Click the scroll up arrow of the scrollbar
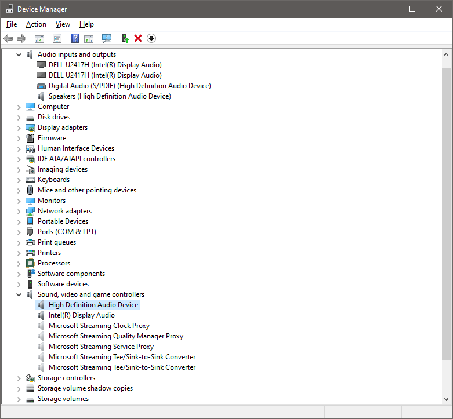Image resolution: width=453 pixels, height=419 pixels. click(x=446, y=54)
